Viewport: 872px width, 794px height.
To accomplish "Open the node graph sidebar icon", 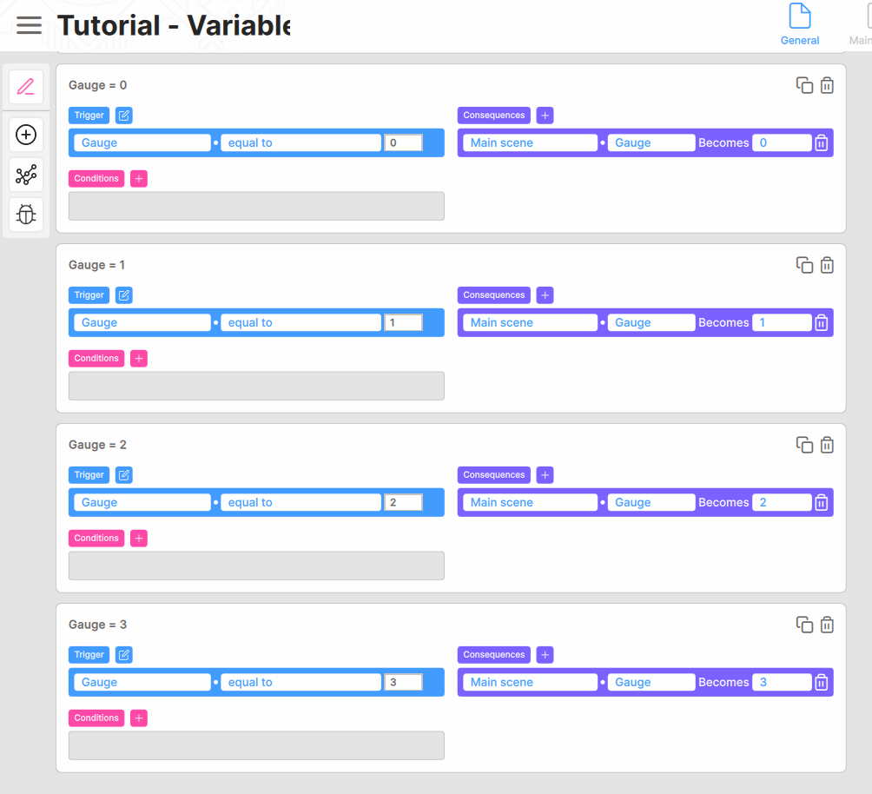I will tap(26, 175).
